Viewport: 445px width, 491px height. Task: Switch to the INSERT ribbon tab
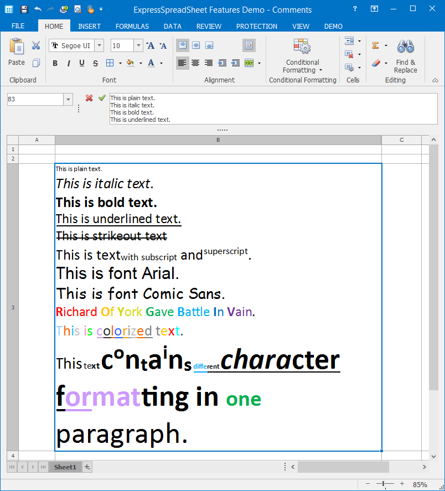[89, 26]
